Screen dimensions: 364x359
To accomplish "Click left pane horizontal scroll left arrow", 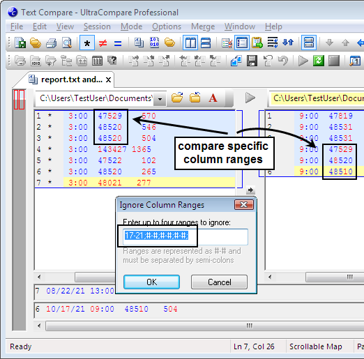I will (39, 277).
